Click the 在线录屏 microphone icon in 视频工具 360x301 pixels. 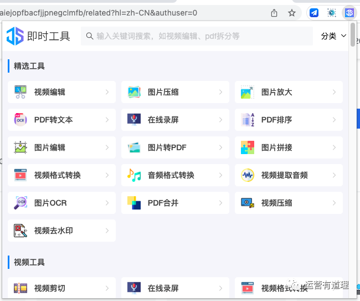tap(134, 288)
